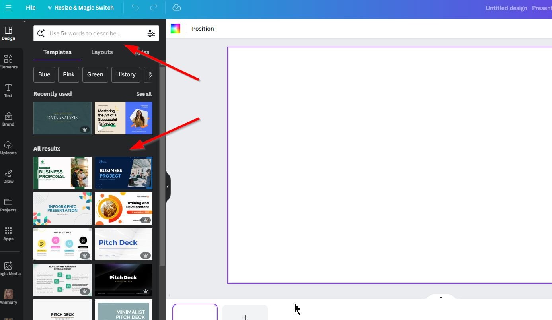Open the Apps grid panel
This screenshot has height=320, width=552.
click(8, 233)
